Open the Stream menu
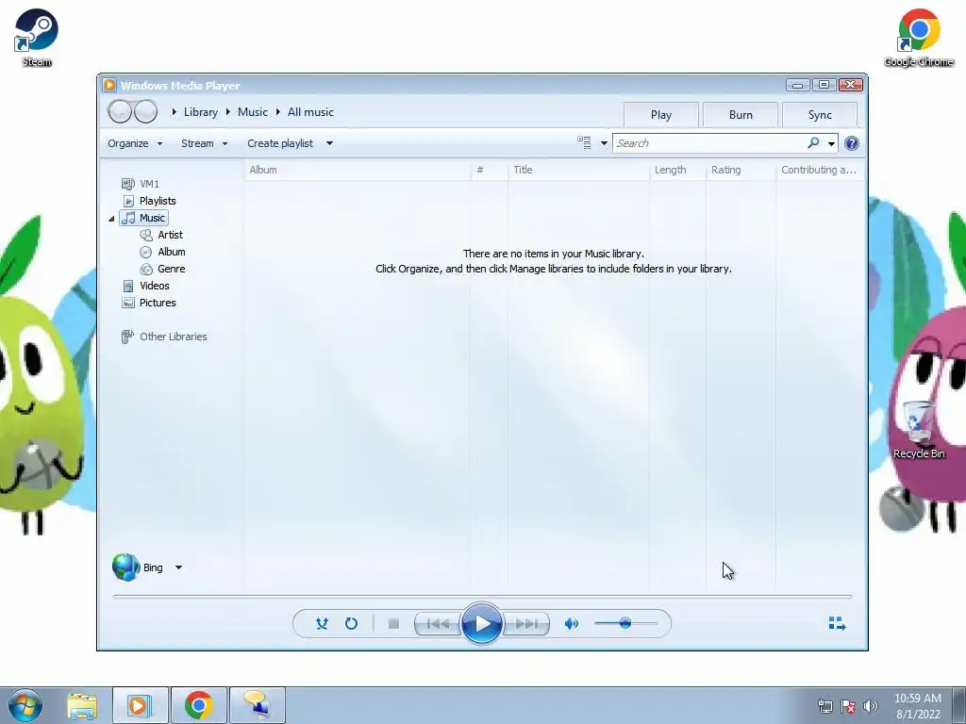 click(204, 143)
